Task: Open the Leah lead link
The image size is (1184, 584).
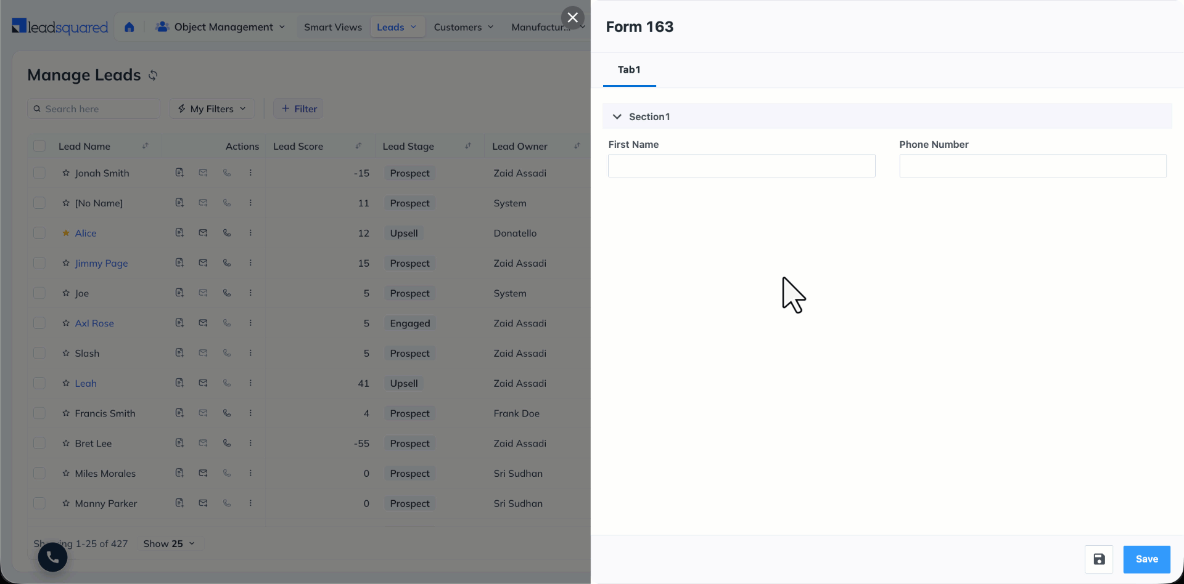Action: pos(86,383)
